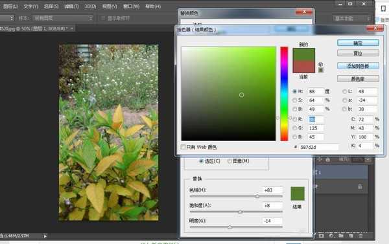The height and width of the screenshot is (244, 389).
Task: Open the 3D(D) menu
Action: coord(90,6)
